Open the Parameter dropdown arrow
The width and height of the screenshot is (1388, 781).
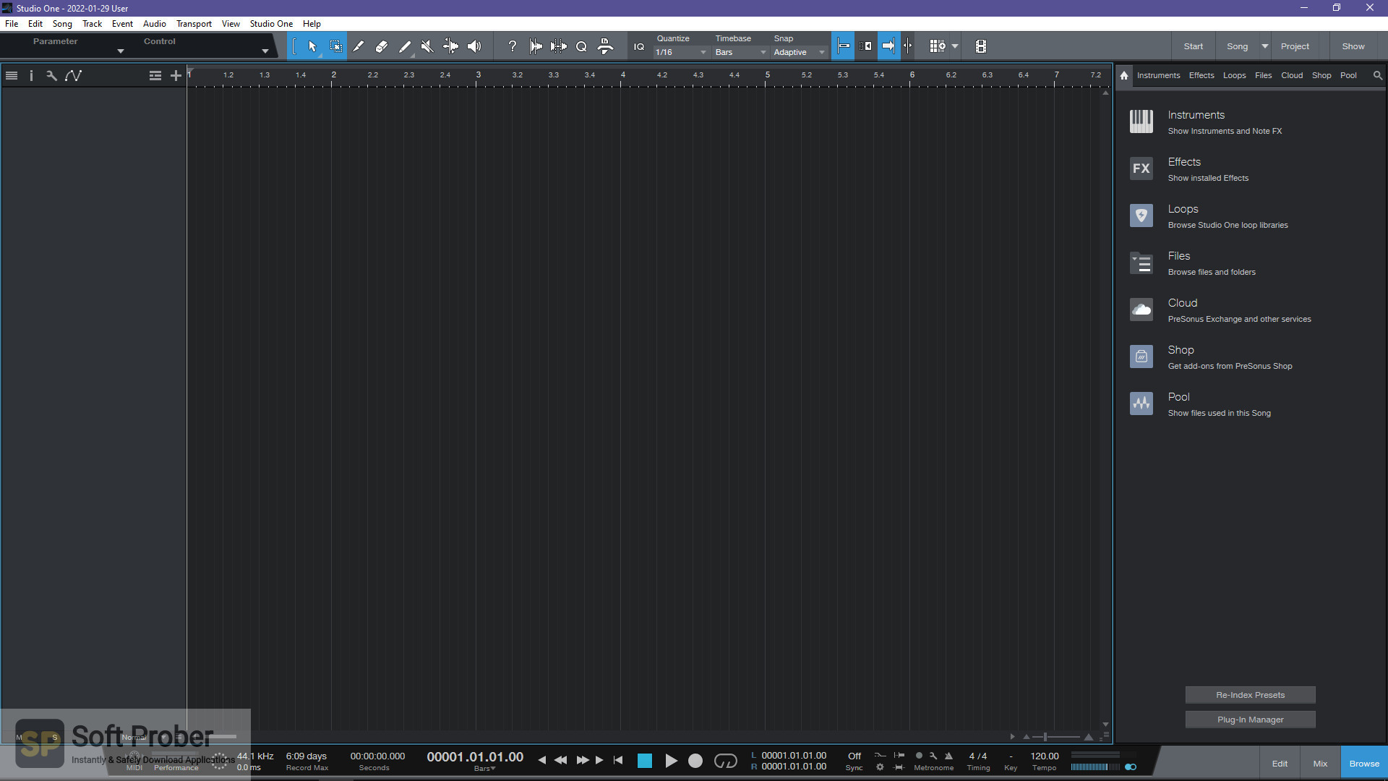pyautogui.click(x=121, y=51)
